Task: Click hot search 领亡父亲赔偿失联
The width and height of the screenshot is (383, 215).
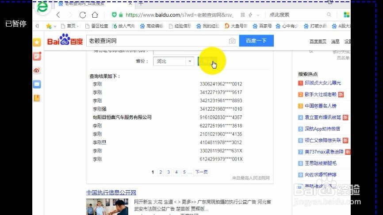Action: coord(323,140)
